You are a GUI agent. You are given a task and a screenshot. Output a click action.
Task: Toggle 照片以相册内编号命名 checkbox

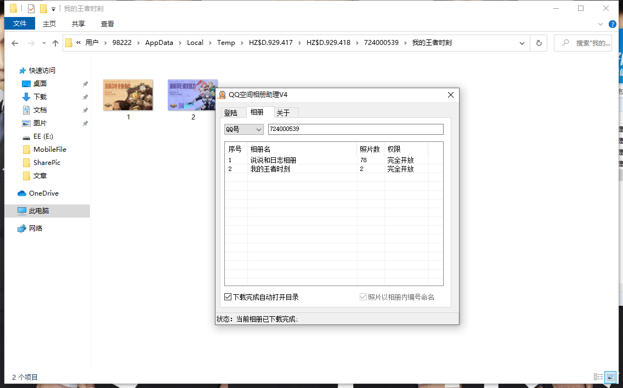click(363, 296)
